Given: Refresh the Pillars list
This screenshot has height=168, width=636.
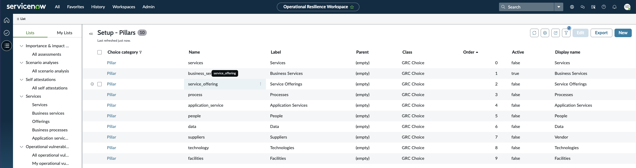Looking at the screenshot, I should coord(534,33).
